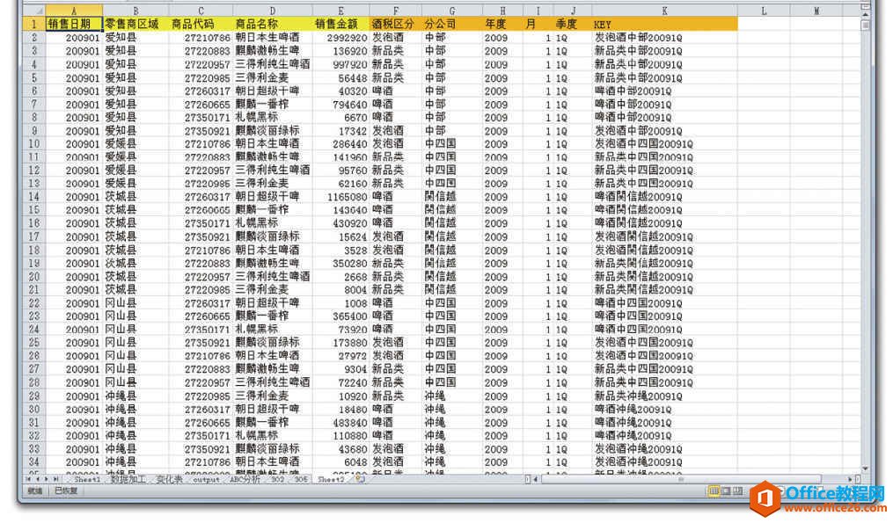Click the horizontal scrollbar left arrow

point(535,480)
